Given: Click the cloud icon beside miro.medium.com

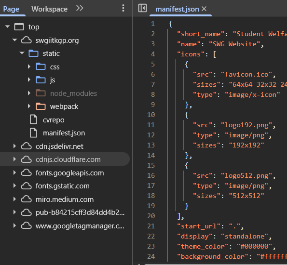Looking at the screenshot, I should [26, 199].
